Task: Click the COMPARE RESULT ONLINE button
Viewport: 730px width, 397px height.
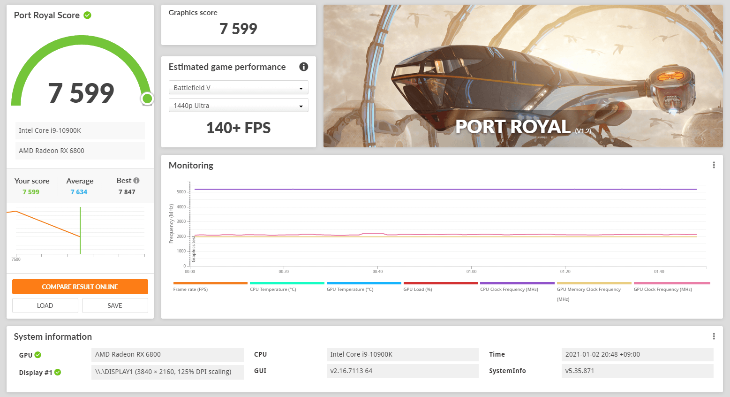Action: pyautogui.click(x=80, y=287)
